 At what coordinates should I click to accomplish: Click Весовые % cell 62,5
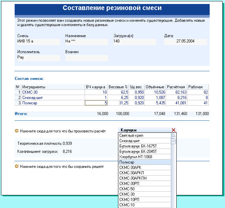click(x=118, y=92)
